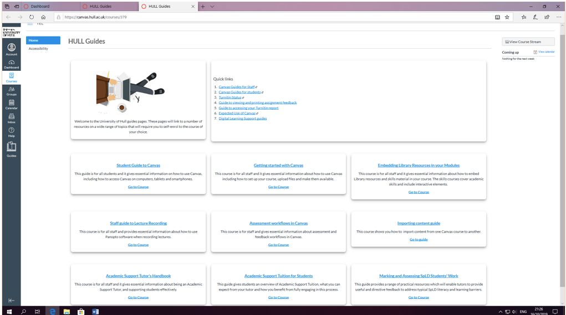Image resolution: width=566 pixels, height=315 pixels.
Task: Open Calendar in the Canvas sidebar
Action: [x=12, y=105]
